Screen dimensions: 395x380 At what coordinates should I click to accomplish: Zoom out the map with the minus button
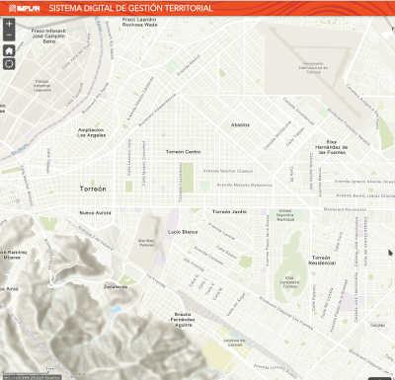pos(9,36)
